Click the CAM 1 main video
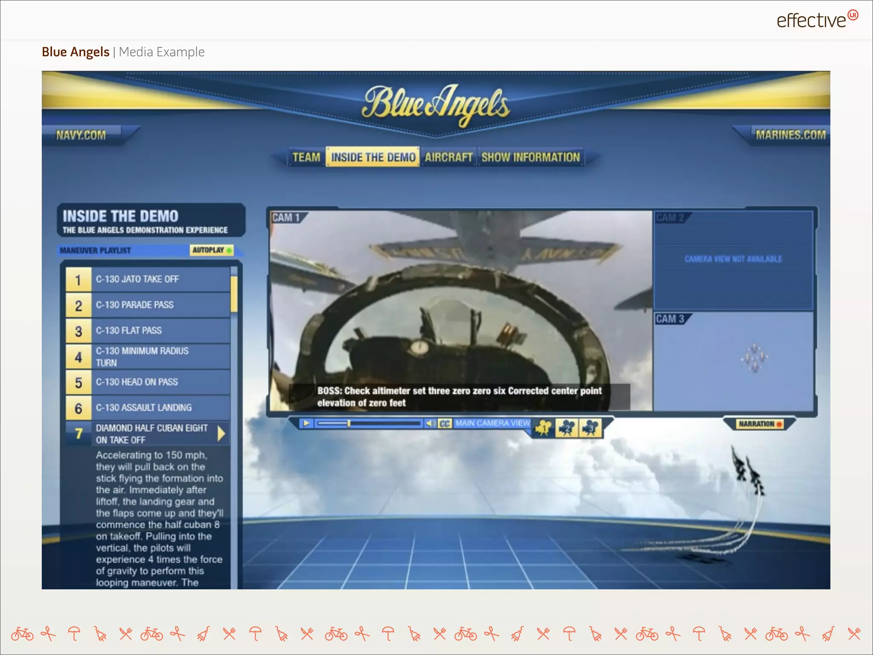Screen dimensions: 873x655 (x=461, y=310)
